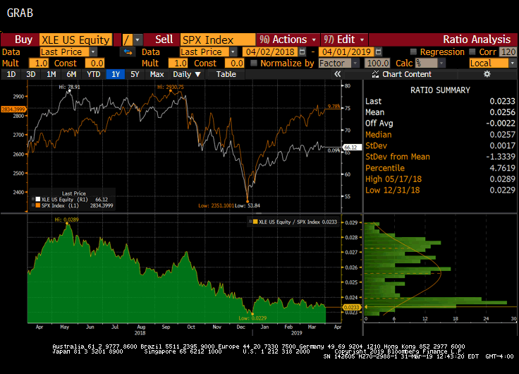Click the StDev label in Ratio Summary
Viewport: 519px width, 374px height.
click(x=376, y=146)
